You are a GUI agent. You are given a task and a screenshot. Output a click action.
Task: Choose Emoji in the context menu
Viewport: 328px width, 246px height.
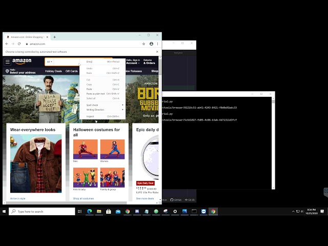click(102, 61)
